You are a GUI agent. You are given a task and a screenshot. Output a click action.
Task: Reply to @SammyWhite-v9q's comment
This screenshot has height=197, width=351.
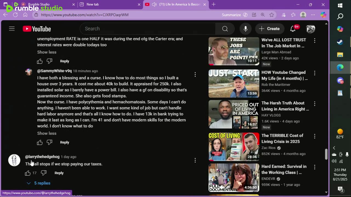64,142
